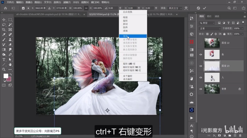Open the Layers panel options menu
This screenshot has height=138, width=247.
tap(245, 16)
